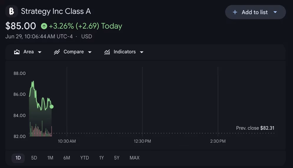The image size is (293, 168).
Task: Click the Bitcoin logo icon beside Strategy Inc
Action: 11,11
